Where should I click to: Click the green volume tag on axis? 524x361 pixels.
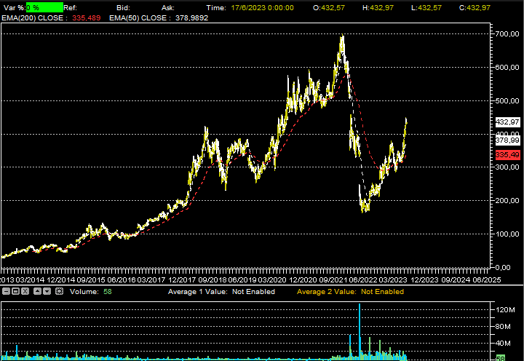[x=501, y=358]
